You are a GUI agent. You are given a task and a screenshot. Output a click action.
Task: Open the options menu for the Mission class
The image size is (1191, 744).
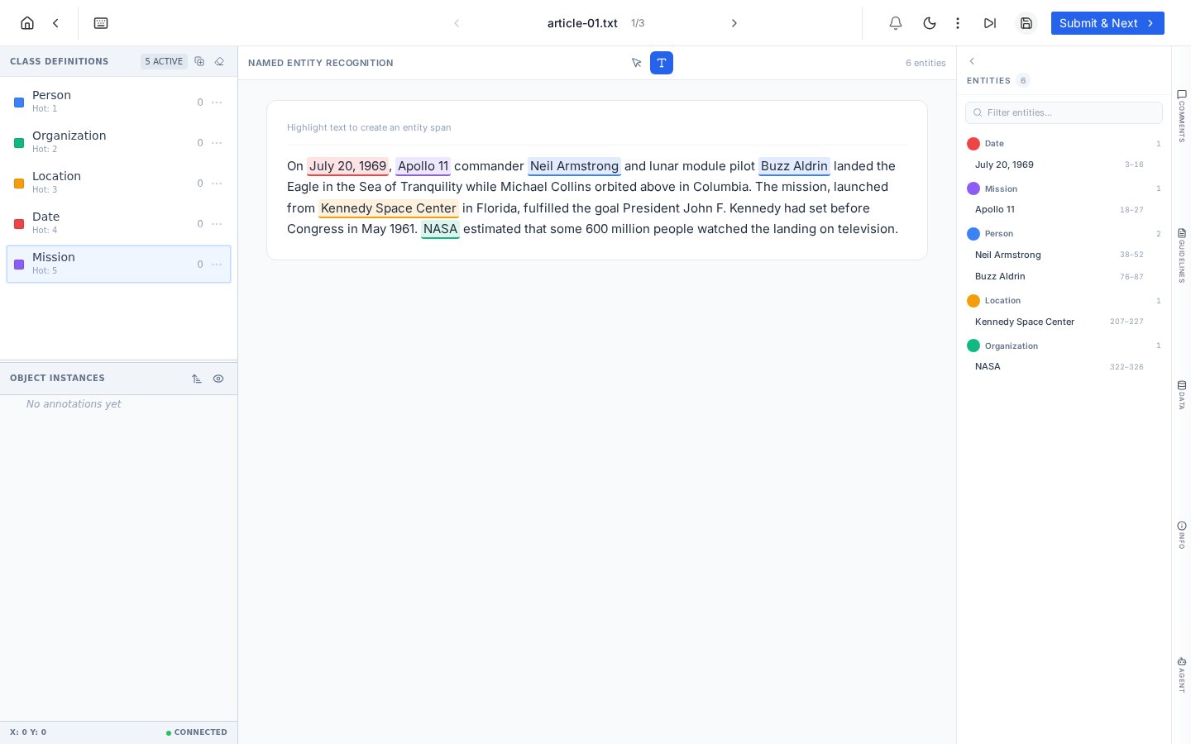coord(217,265)
